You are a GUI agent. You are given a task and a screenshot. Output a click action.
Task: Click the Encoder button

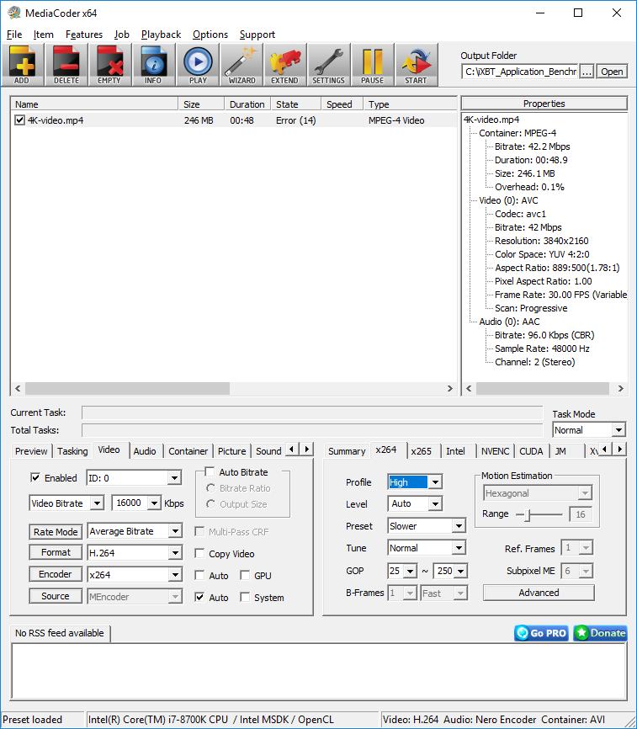[56, 574]
